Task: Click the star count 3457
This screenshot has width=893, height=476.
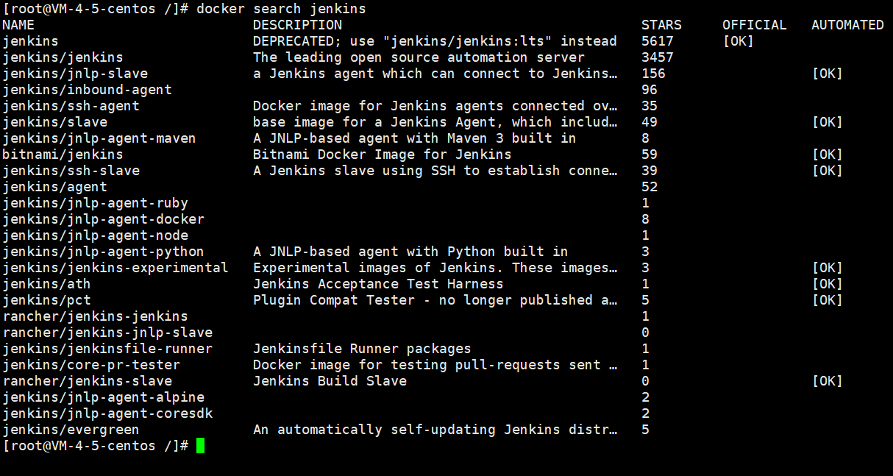Action: coord(657,57)
